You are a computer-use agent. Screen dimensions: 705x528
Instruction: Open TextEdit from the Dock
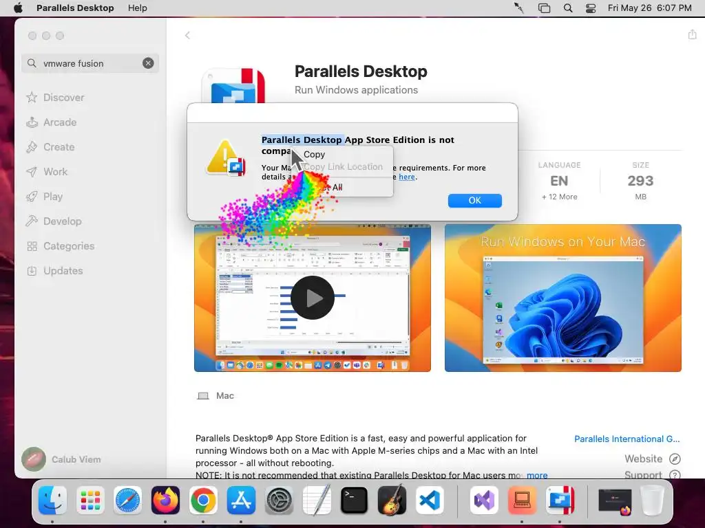316,500
